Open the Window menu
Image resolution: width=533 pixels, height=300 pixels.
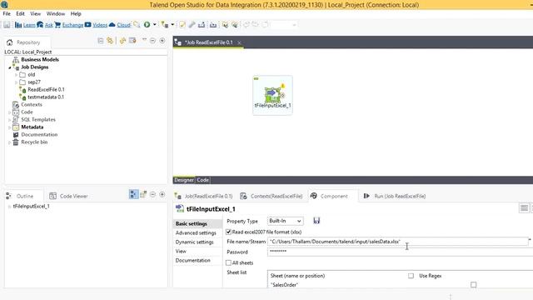pyautogui.click(x=56, y=13)
